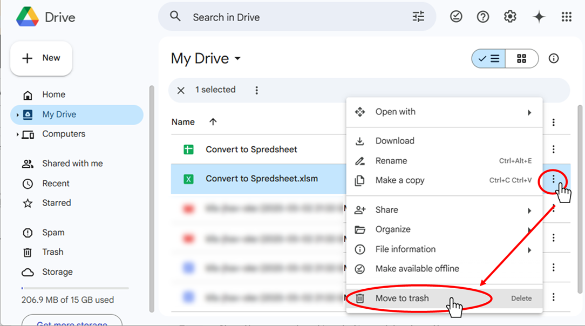585x326 pixels.
Task: Expand the Open with submenu
Action: tap(444, 112)
